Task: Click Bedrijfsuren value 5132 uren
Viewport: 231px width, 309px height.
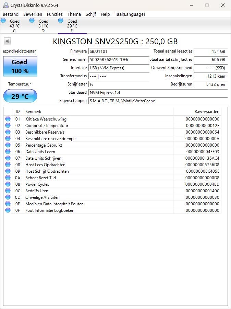Action: pyautogui.click(x=210, y=84)
